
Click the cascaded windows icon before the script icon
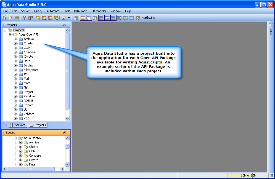click(56, 18)
